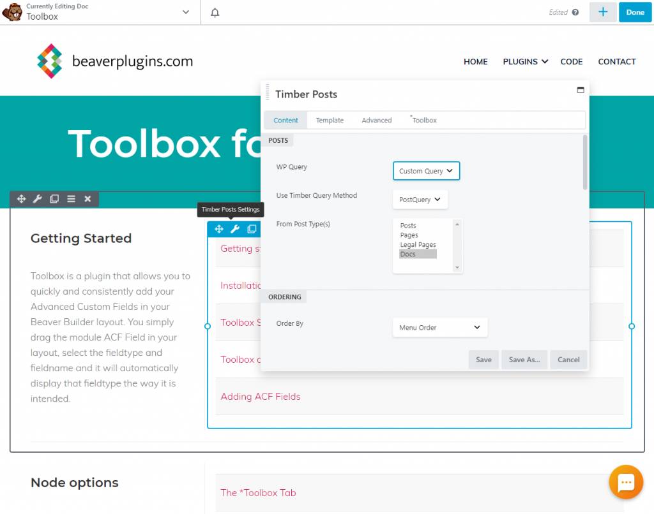This screenshot has width=654, height=514.
Task: Duplicate the row using the copy icon
Action: (54, 198)
